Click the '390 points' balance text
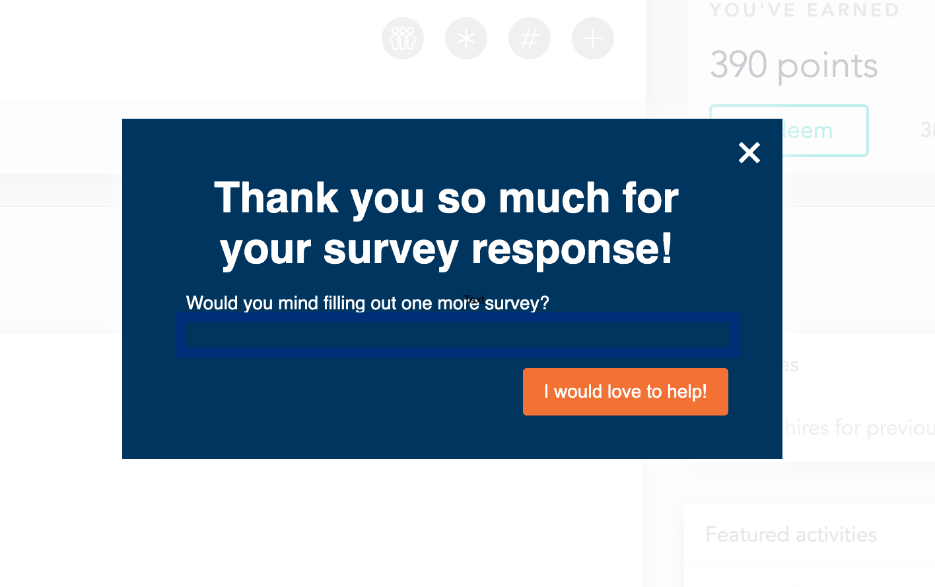935x587 pixels. [x=794, y=65]
